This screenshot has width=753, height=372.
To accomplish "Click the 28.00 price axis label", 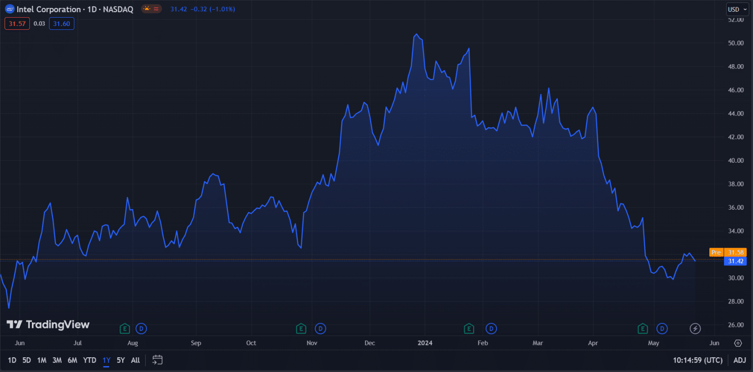I will (x=736, y=301).
